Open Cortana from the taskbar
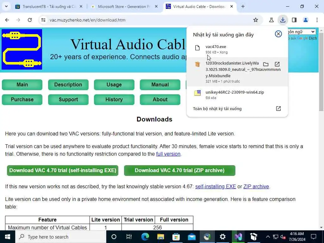Image resolution: width=324 pixels, height=243 pixels. [x=114, y=237]
